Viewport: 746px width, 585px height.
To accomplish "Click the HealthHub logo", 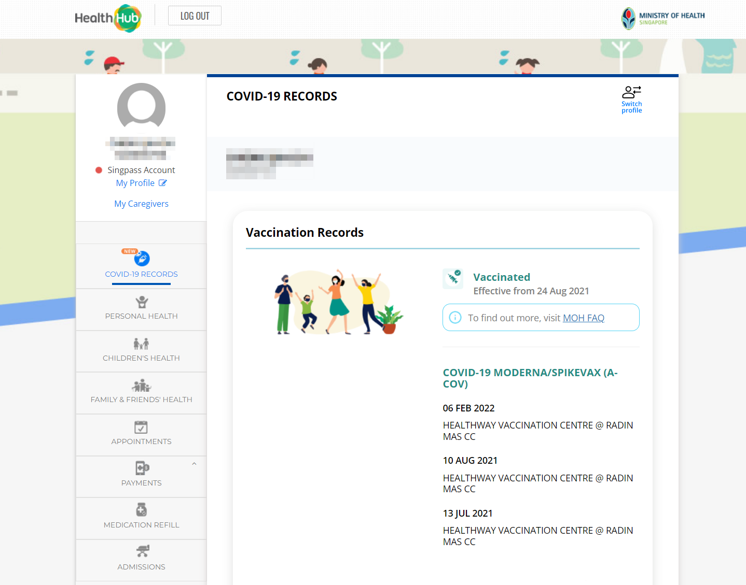I will [x=108, y=18].
